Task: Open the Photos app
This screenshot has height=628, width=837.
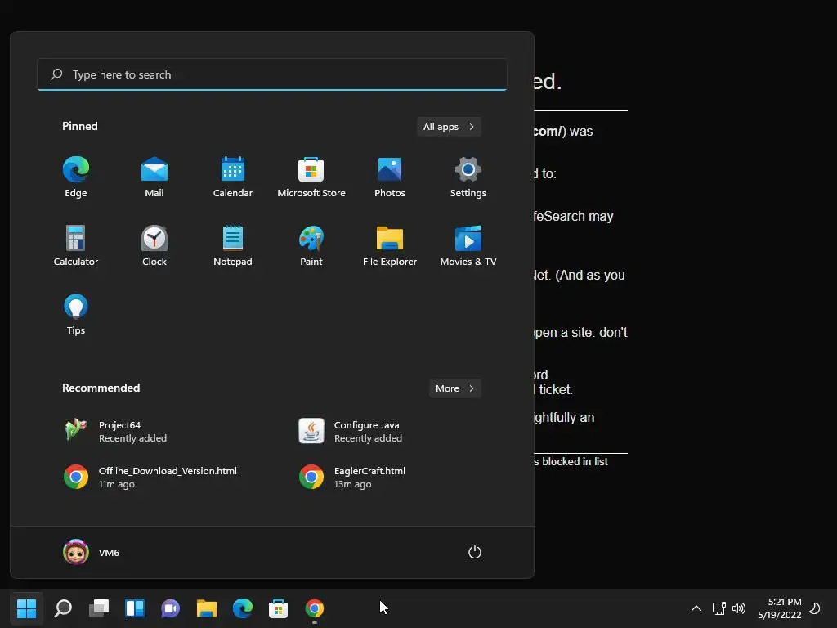Action: coord(390,177)
